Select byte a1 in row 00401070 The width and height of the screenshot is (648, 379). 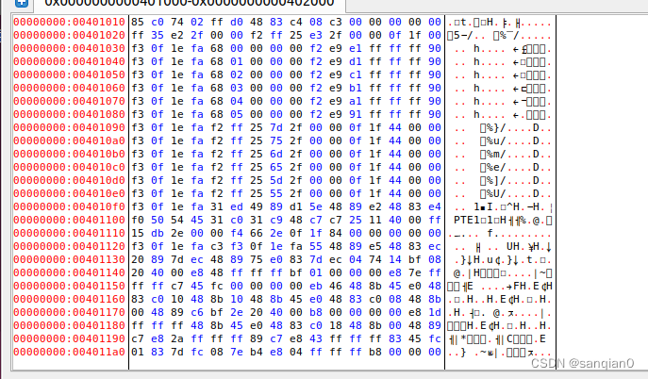point(356,101)
